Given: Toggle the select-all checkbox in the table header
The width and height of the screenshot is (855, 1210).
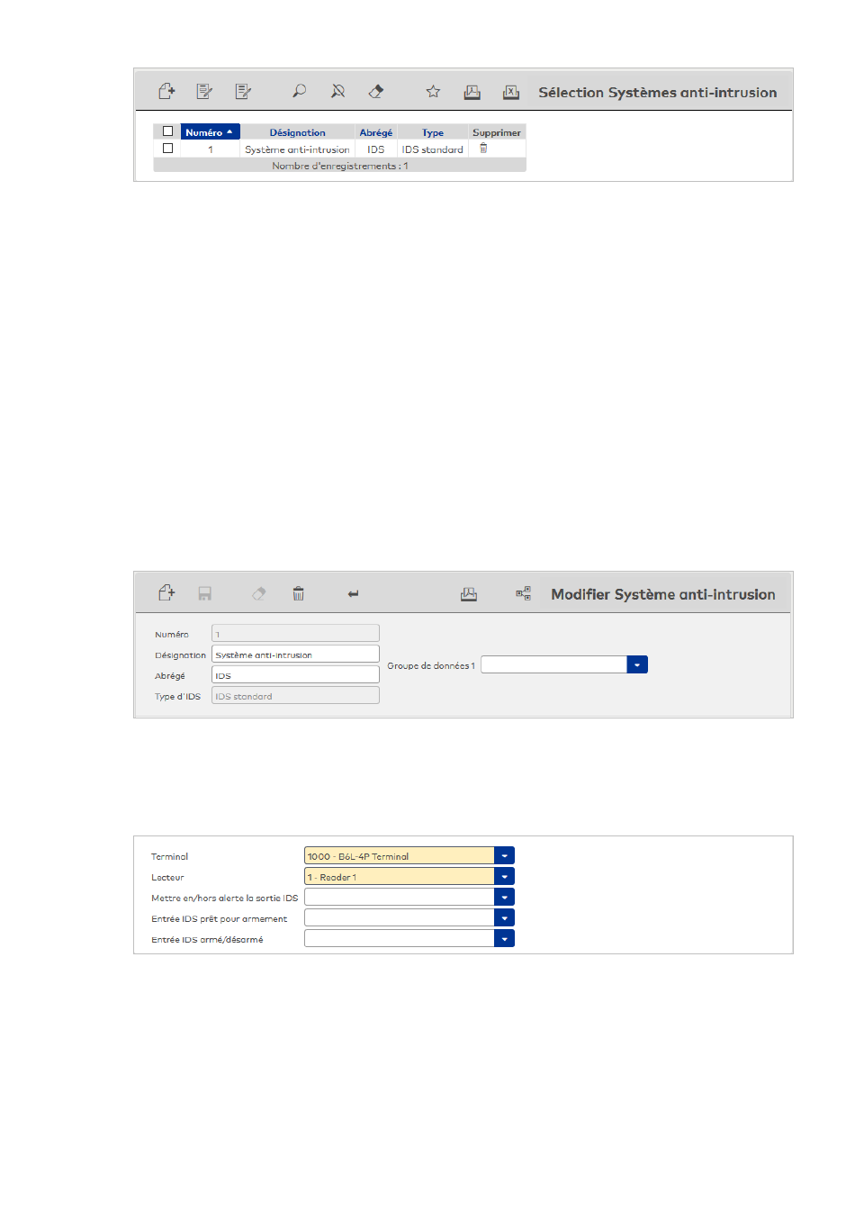Looking at the screenshot, I should [167, 131].
